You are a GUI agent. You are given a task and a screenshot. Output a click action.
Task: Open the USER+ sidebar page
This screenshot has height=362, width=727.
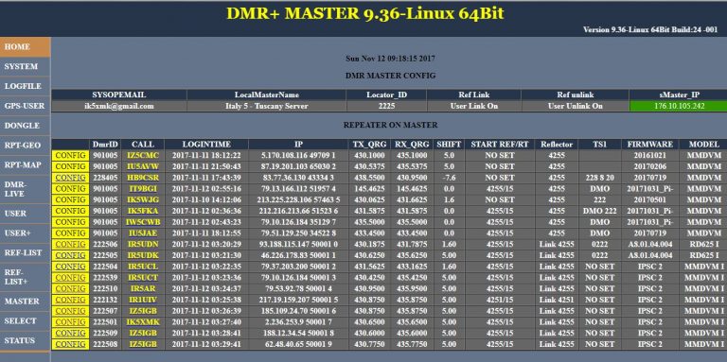click(25, 233)
